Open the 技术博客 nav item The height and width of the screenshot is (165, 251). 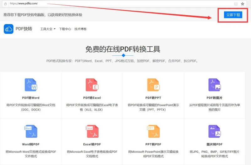click(x=80, y=29)
